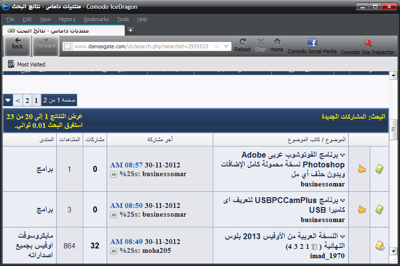Go to last post arrow 08:57 AM row
The width and height of the screenshot is (400, 266).
tap(113, 175)
